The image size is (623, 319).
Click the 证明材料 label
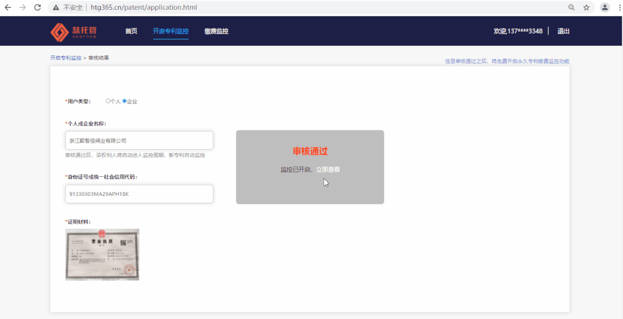[78, 222]
